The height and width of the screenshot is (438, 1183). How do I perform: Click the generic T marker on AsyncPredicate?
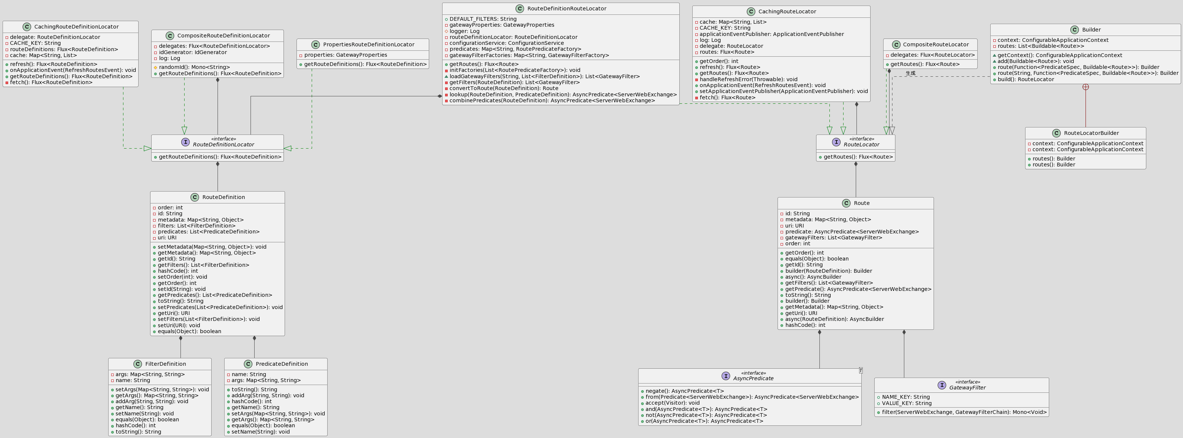(x=861, y=371)
